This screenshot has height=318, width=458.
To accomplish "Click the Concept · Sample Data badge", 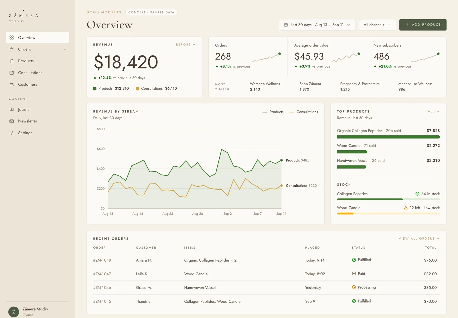I will tap(151, 12).
